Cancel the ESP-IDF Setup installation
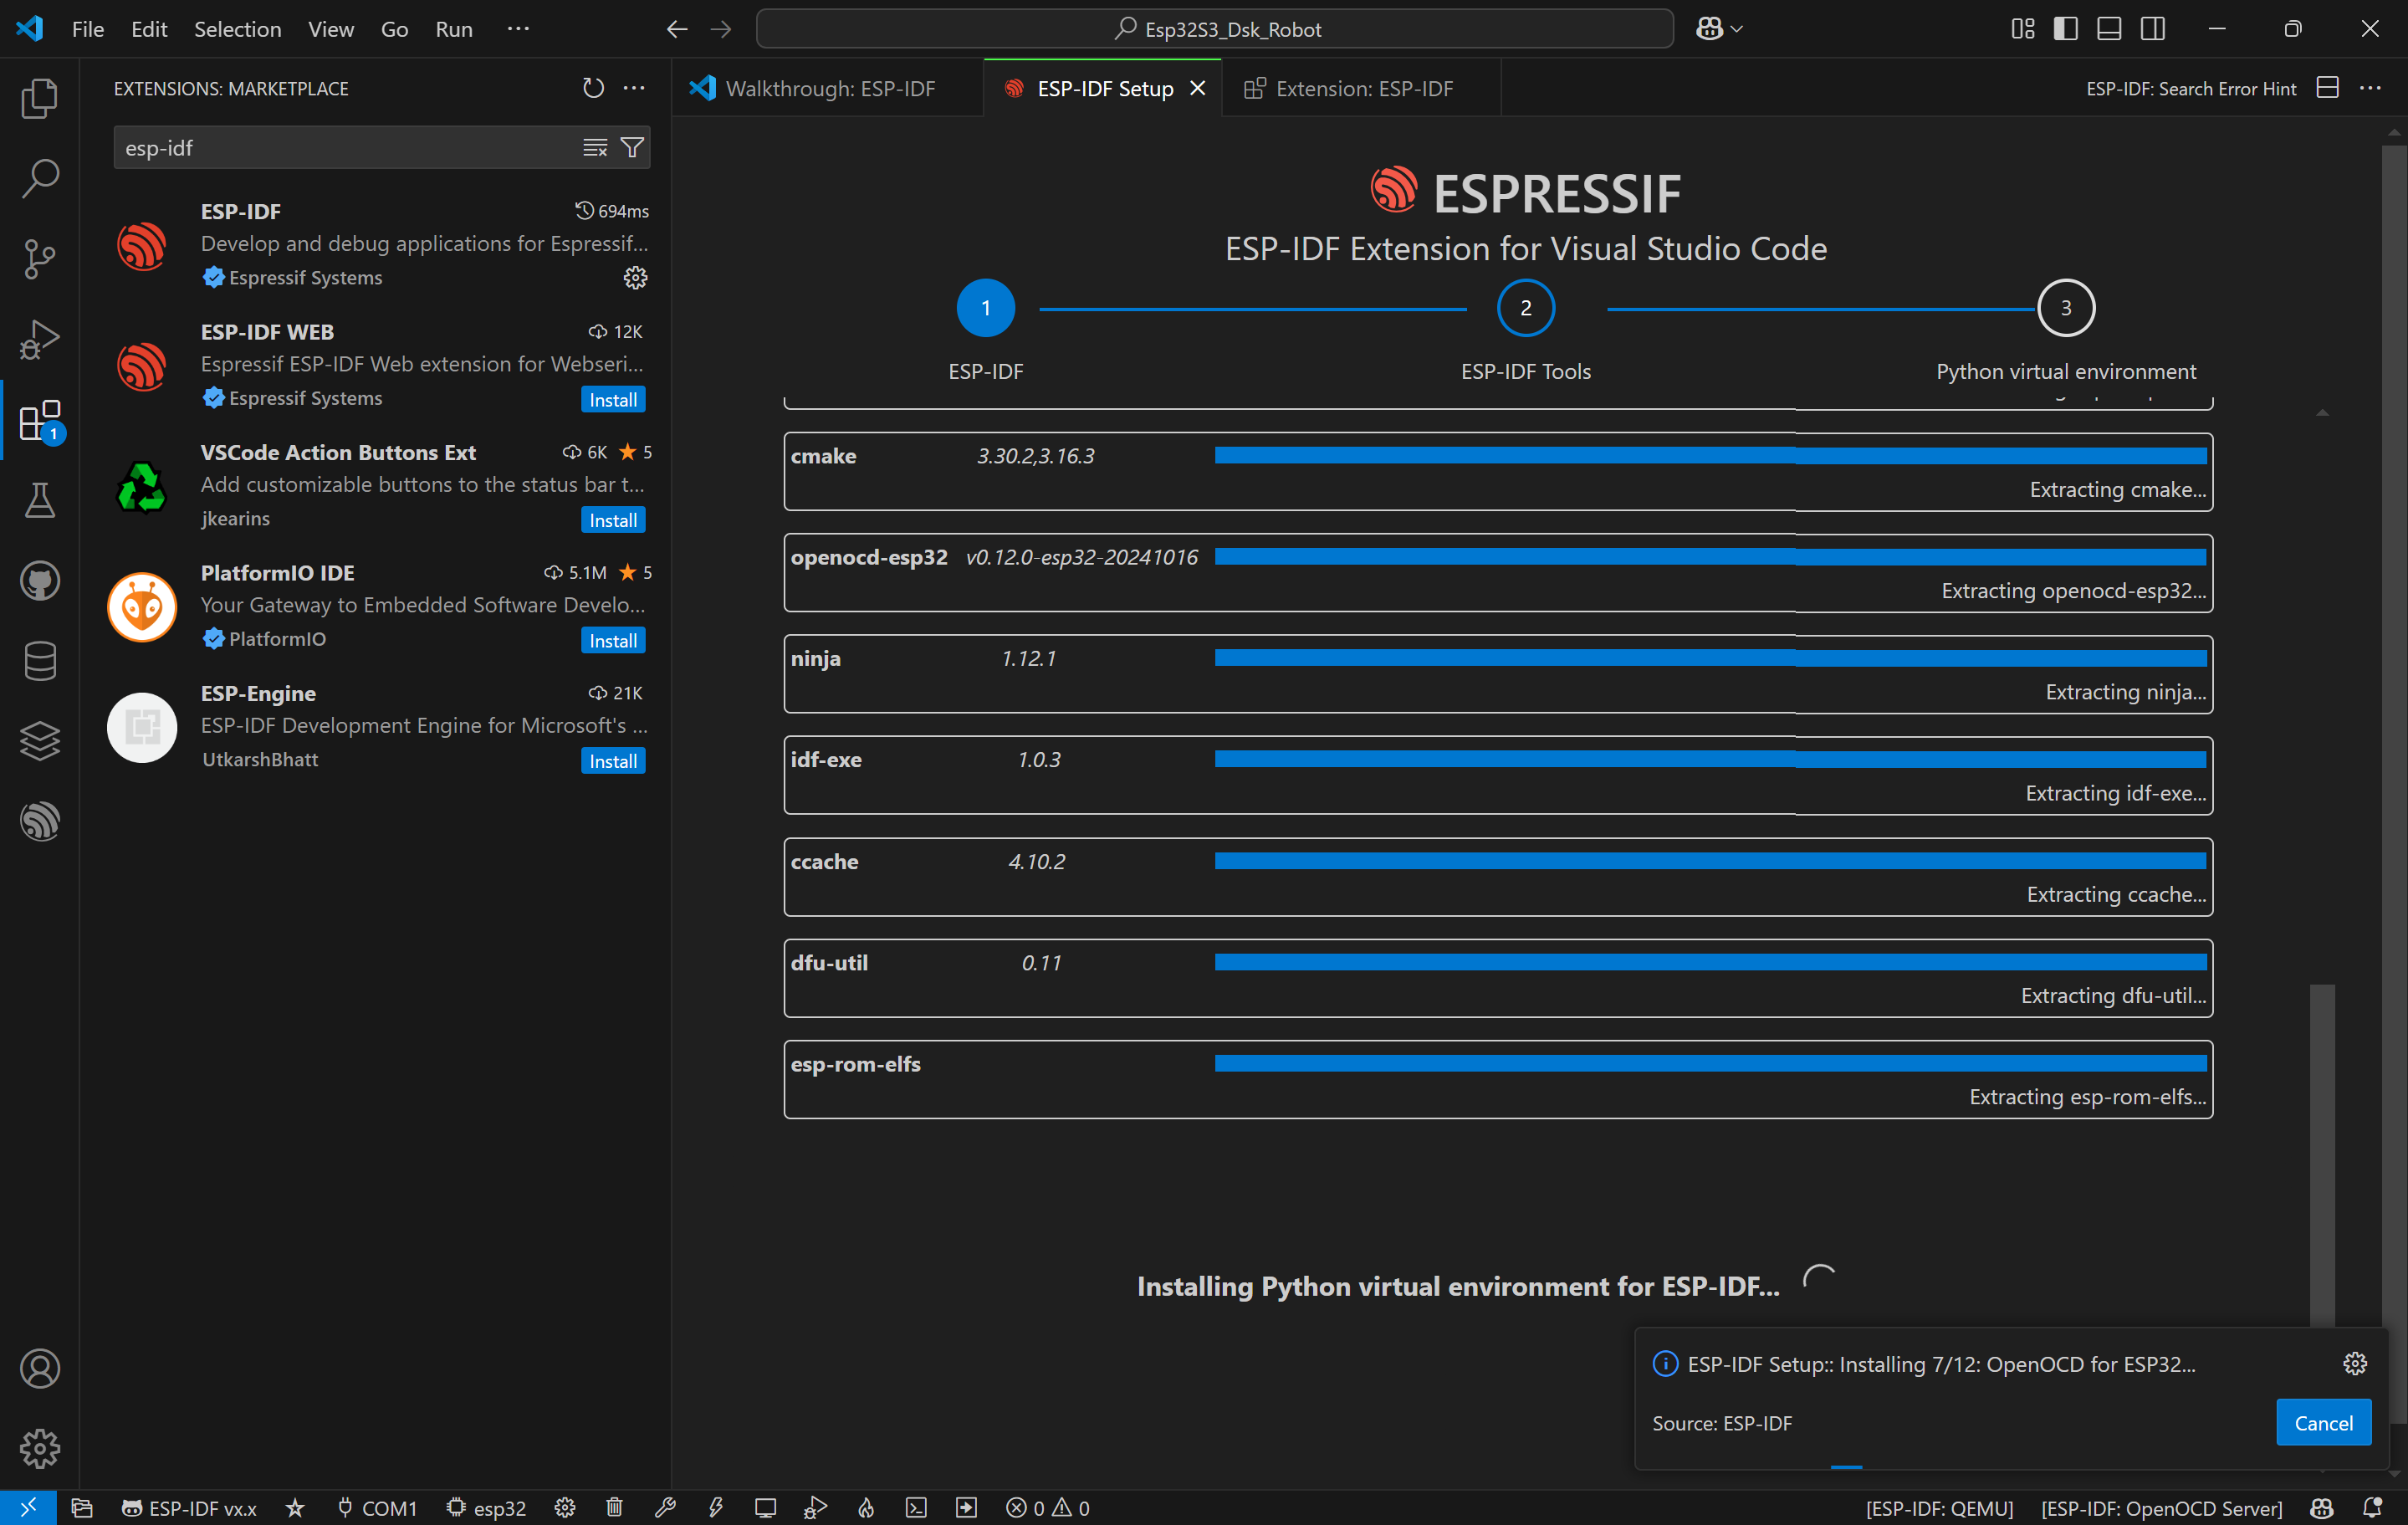Screen dimensions: 2408x1525 click(x=2323, y=1422)
